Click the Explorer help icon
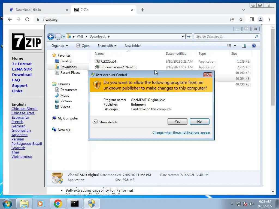This screenshot has width=279, height=209. pos(254,46)
